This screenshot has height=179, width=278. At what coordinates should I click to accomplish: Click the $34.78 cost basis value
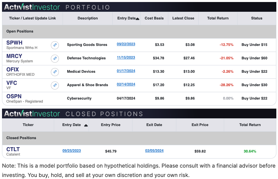159,58
